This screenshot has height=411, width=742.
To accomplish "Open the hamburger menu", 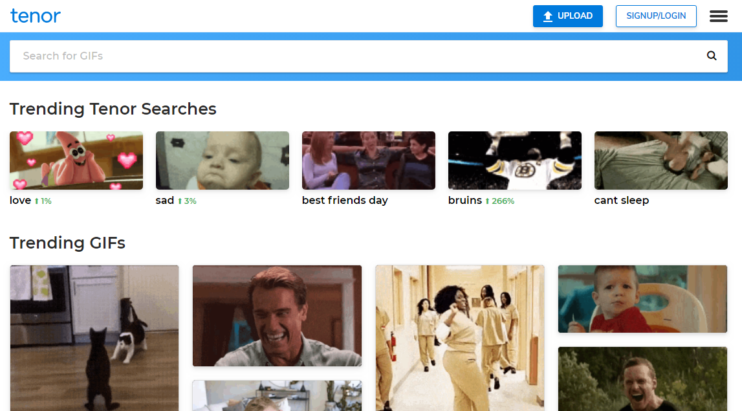I will pyautogui.click(x=718, y=16).
